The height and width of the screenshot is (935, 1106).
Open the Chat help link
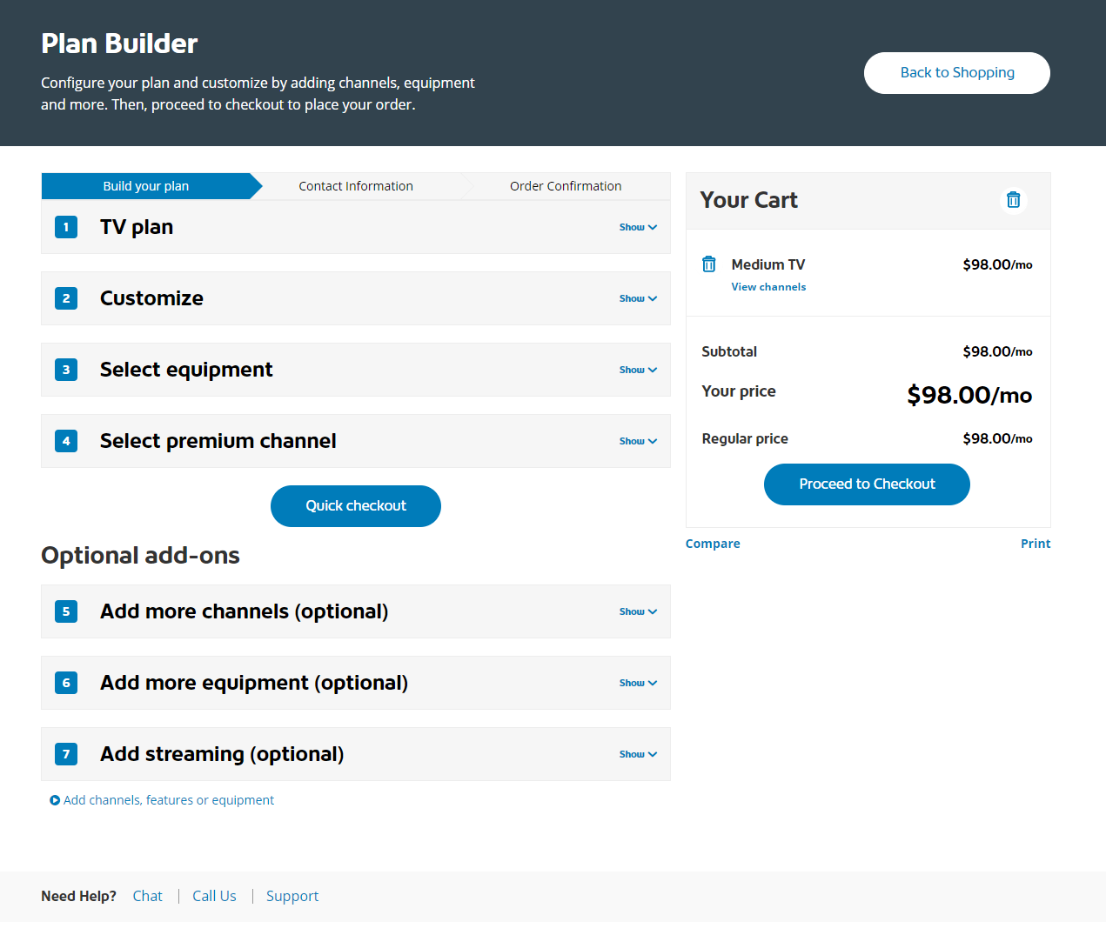pos(147,896)
